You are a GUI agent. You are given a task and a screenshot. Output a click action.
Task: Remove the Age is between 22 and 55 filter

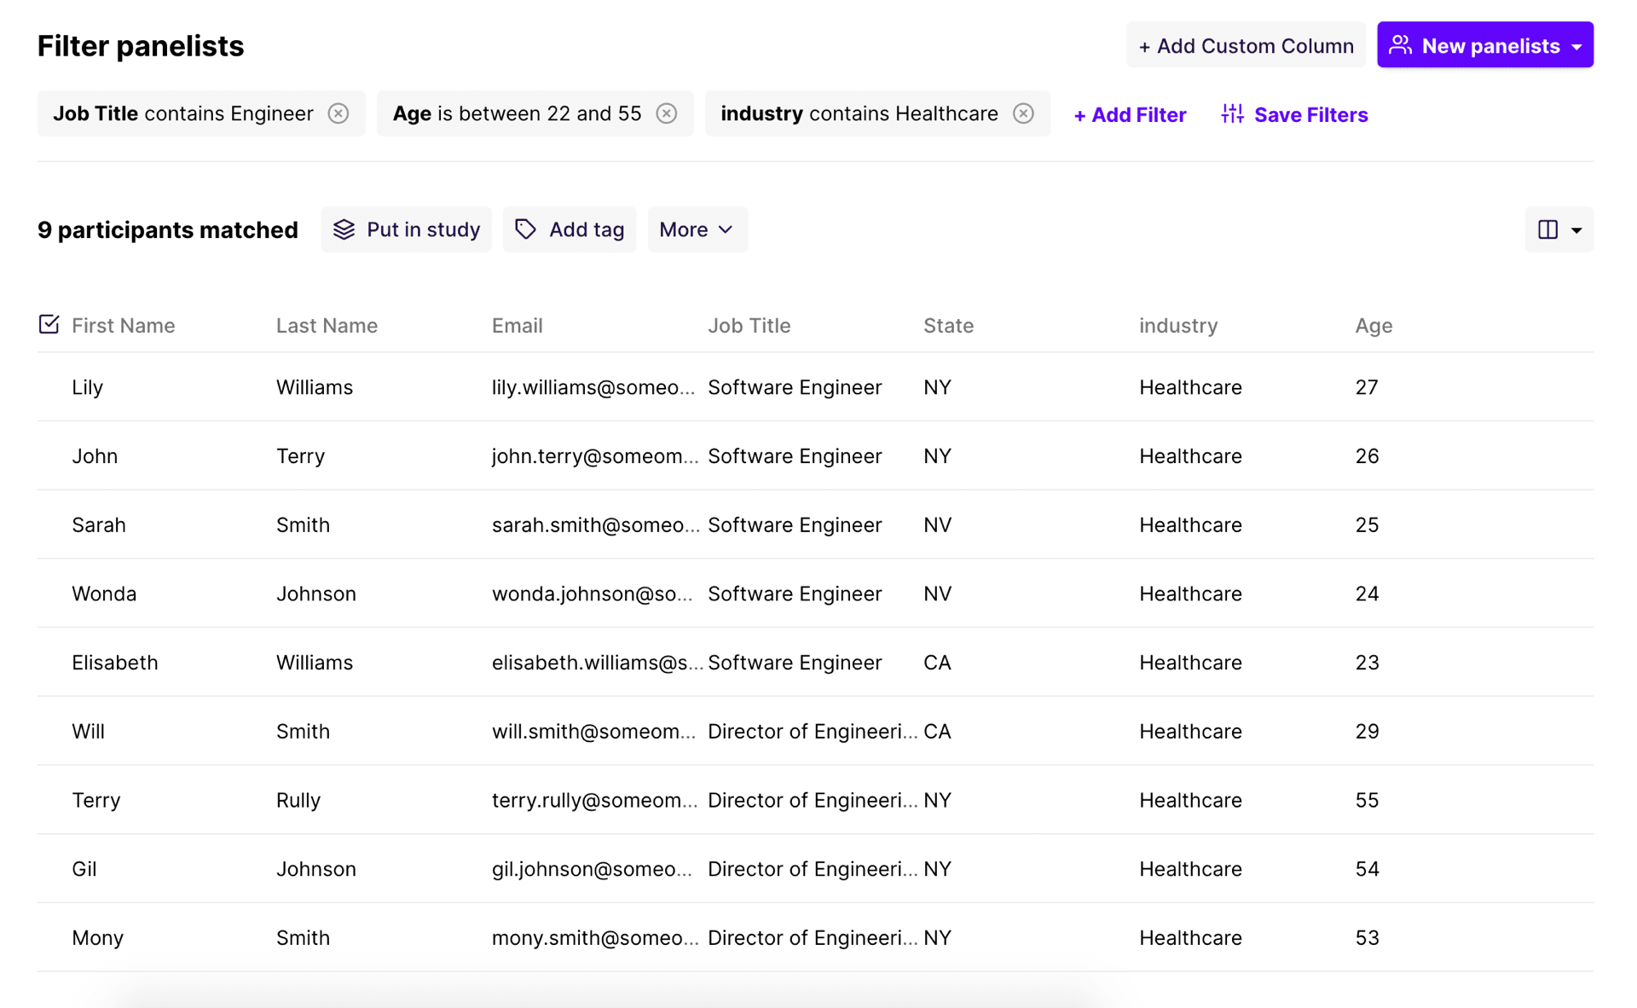point(667,113)
